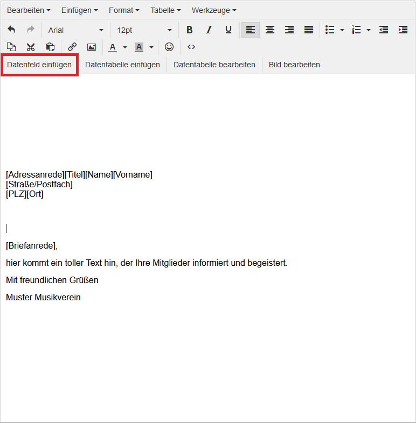Open the Arial font family dropdown

point(75,30)
